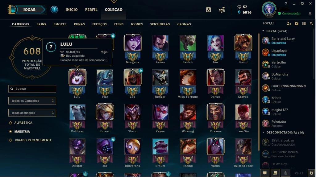
Task: Open the store coins icon
Action: click(222, 10)
